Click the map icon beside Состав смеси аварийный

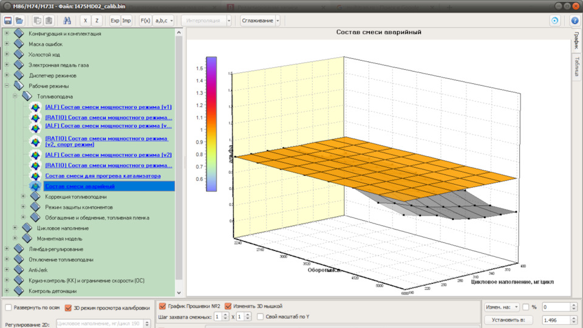tap(35, 186)
